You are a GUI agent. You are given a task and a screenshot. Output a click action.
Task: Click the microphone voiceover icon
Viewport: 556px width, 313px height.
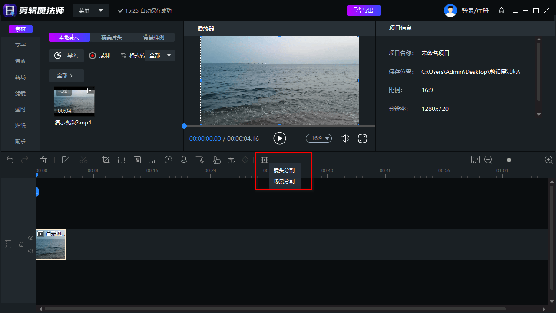tap(184, 160)
